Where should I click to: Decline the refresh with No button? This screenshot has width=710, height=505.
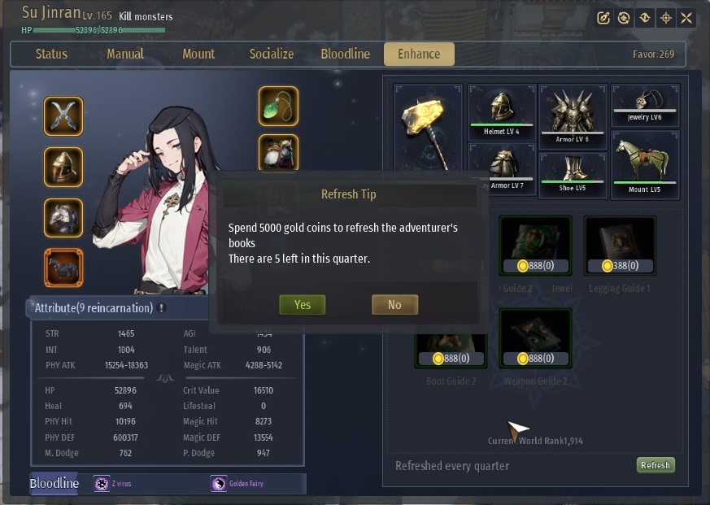(x=394, y=305)
